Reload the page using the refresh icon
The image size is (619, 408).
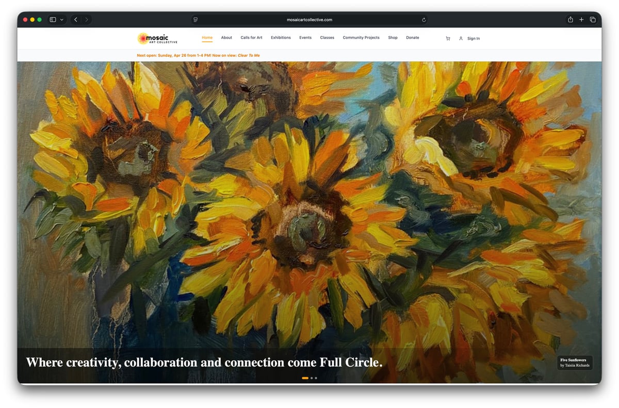click(x=423, y=19)
